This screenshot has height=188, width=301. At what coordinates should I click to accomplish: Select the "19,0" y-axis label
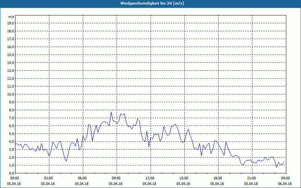tap(11, 23)
